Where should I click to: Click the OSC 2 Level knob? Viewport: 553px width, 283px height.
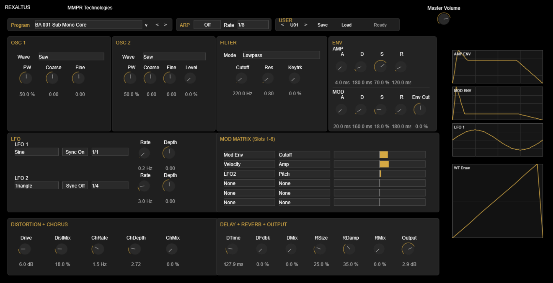point(190,78)
